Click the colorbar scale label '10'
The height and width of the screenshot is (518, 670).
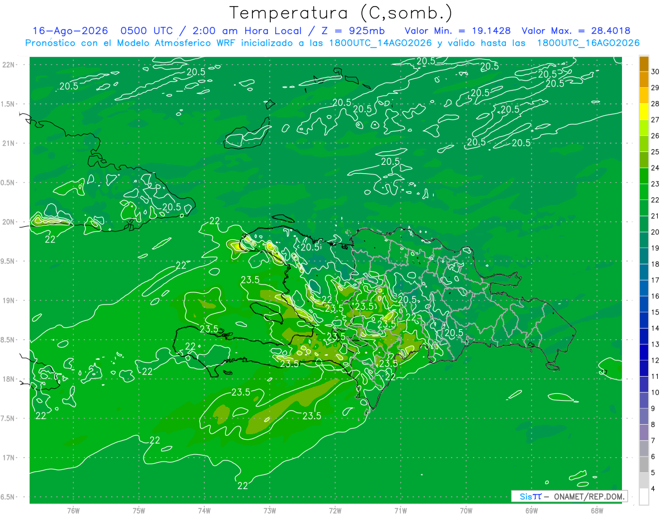[x=655, y=392]
